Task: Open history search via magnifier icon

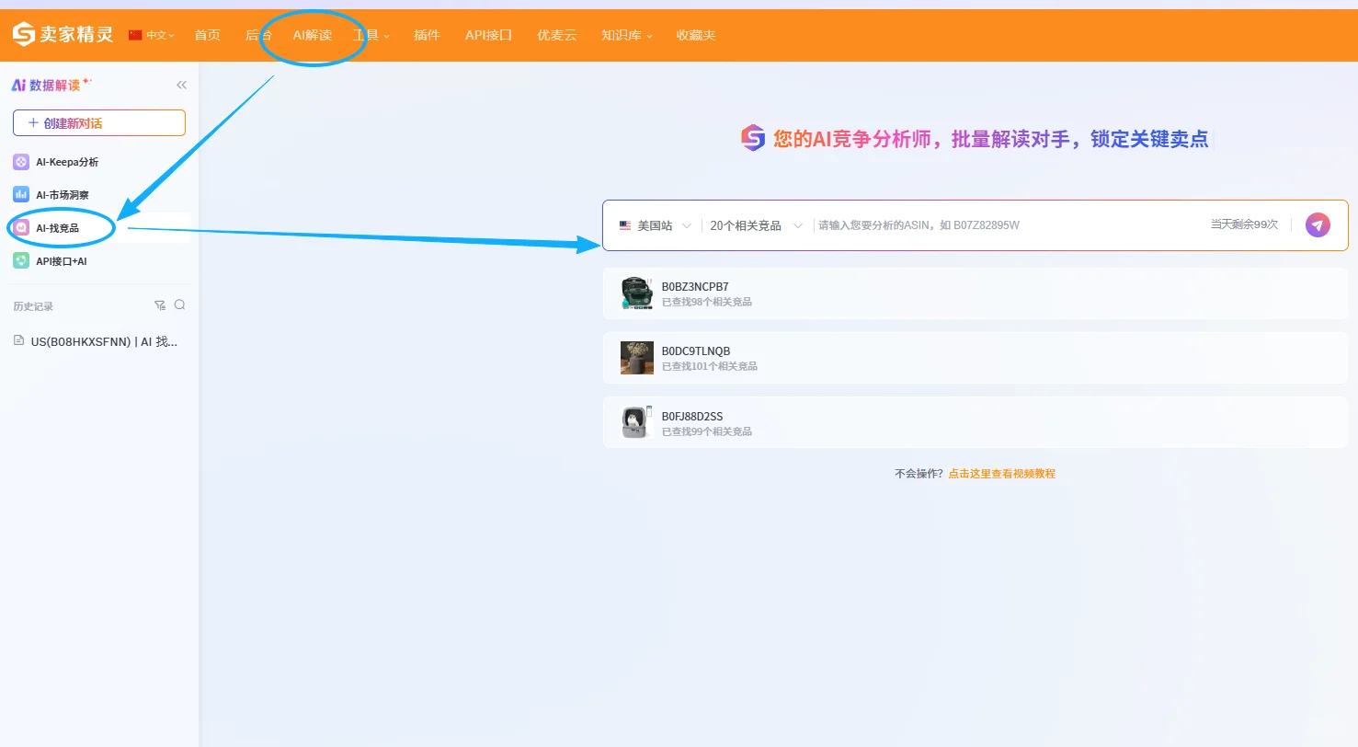Action: point(180,304)
